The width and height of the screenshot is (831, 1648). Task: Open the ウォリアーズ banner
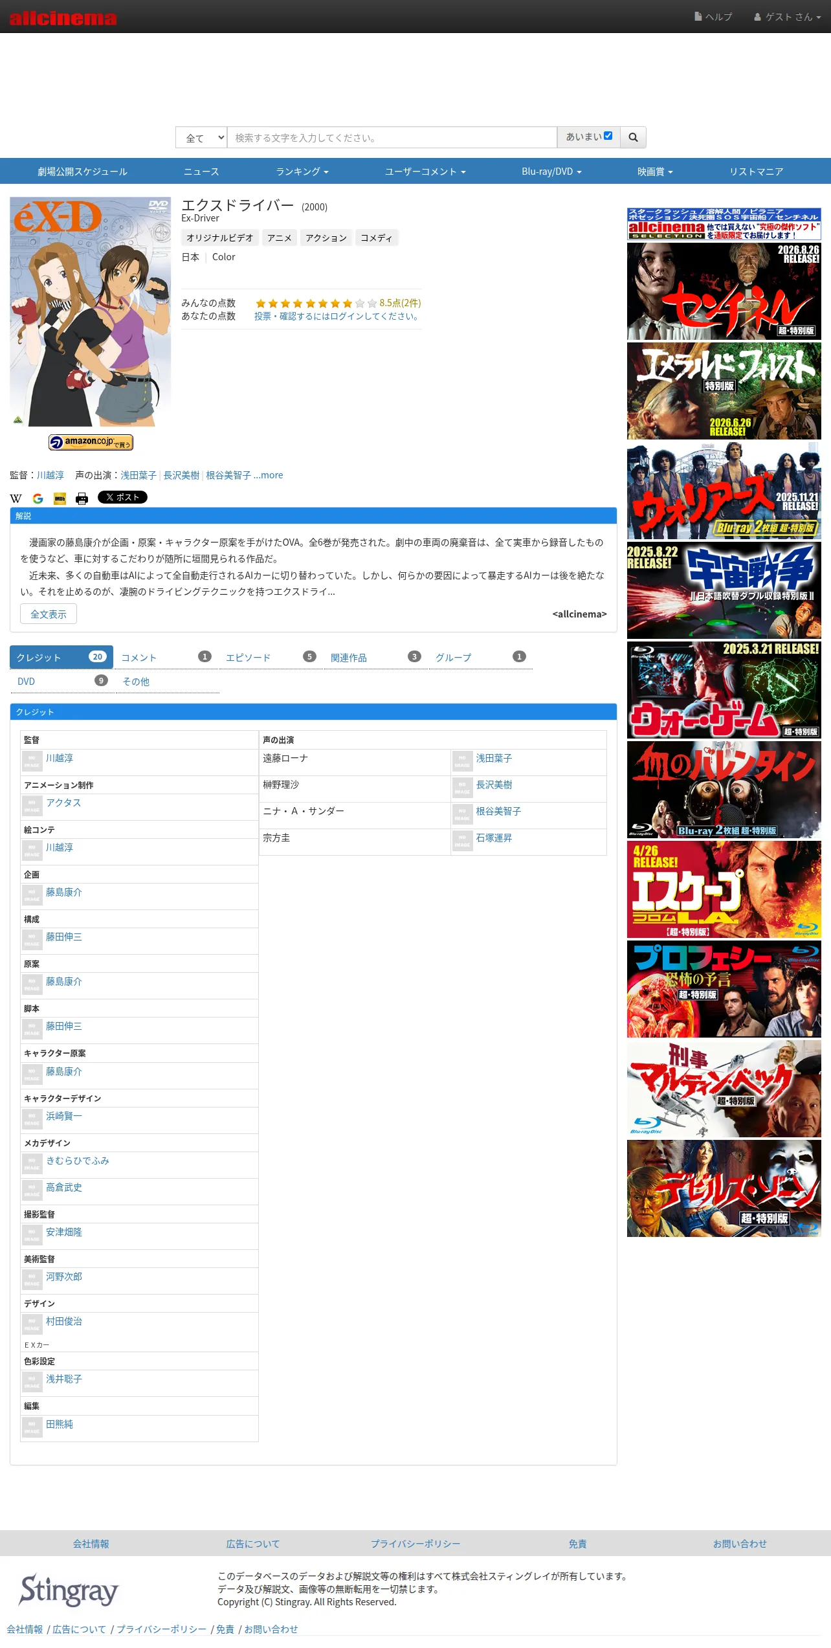pyautogui.click(x=724, y=491)
